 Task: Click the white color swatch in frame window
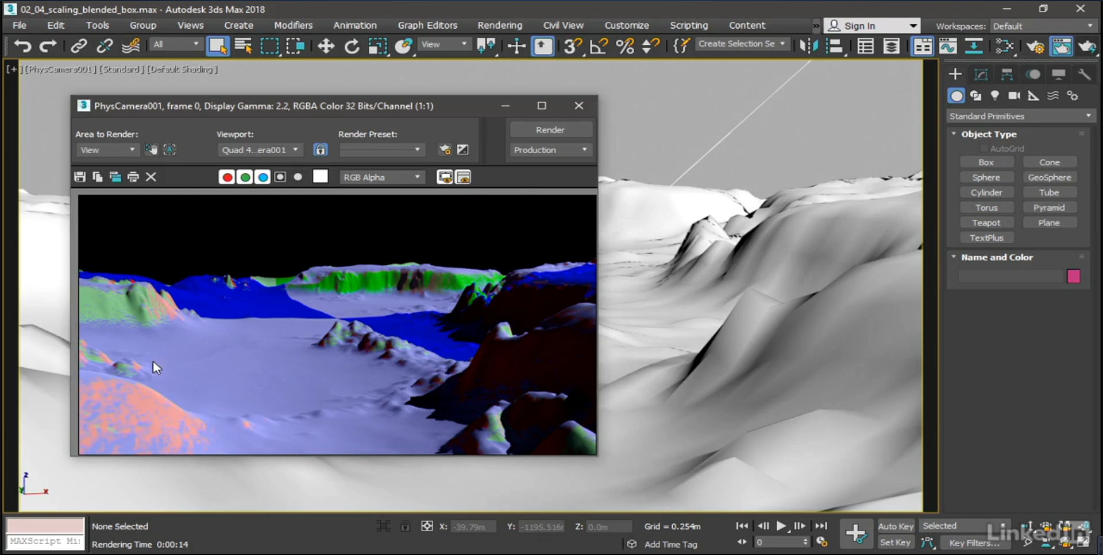click(x=321, y=176)
